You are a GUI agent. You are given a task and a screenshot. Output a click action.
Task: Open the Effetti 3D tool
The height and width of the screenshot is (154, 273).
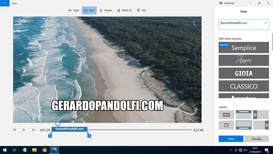pos(125,10)
